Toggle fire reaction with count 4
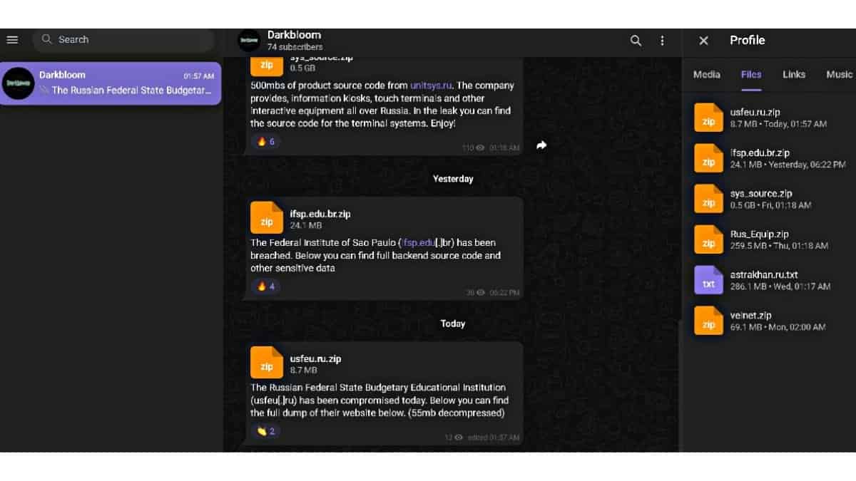 coord(265,286)
